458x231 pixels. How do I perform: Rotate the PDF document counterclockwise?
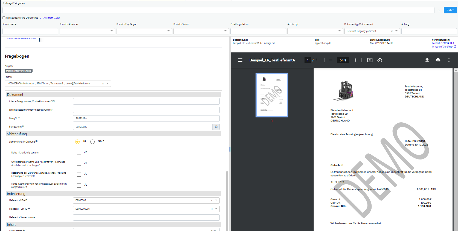click(379, 60)
